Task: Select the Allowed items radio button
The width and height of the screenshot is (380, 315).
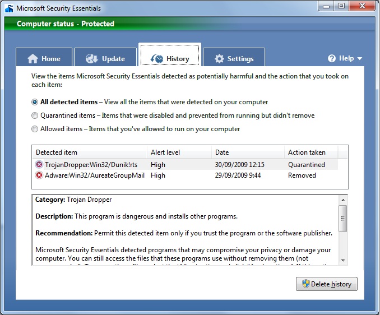Action: [35, 129]
